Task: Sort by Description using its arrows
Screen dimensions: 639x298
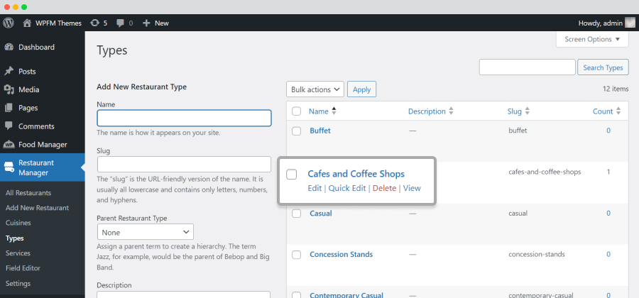Action: click(x=451, y=111)
